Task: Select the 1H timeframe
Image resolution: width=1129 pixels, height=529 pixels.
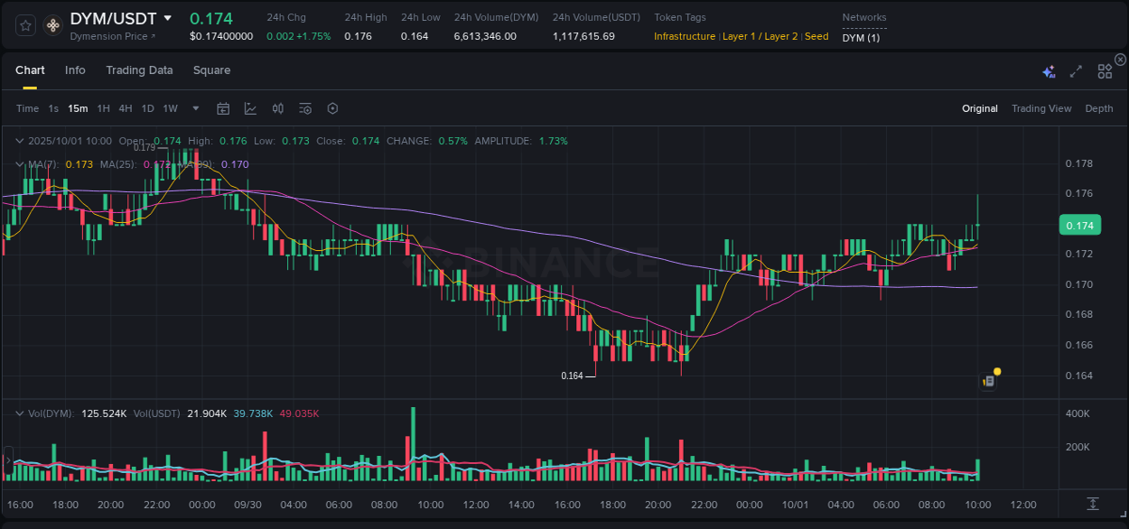Action: (x=102, y=108)
